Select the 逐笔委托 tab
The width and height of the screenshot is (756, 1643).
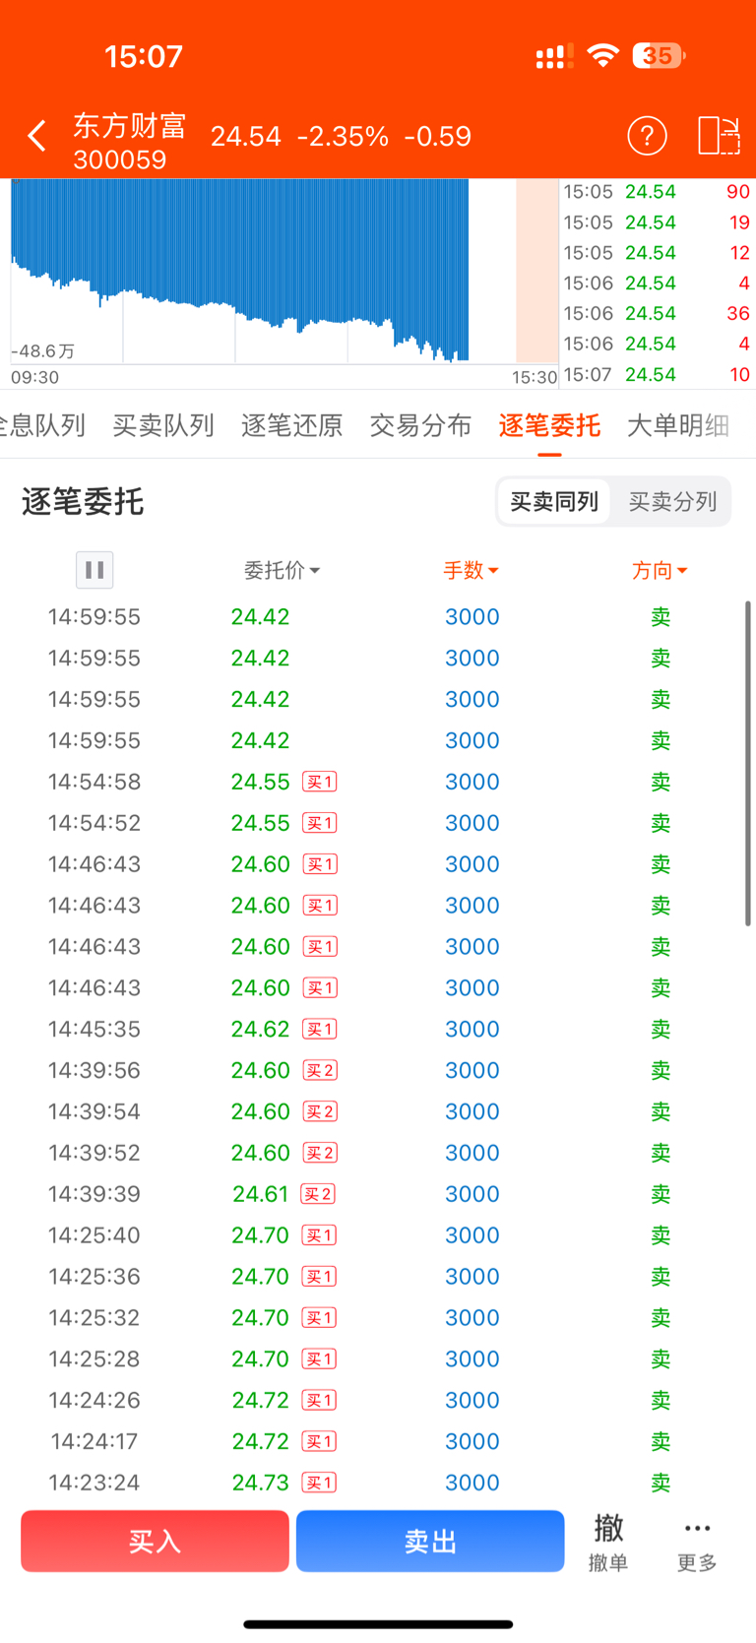coord(549,425)
